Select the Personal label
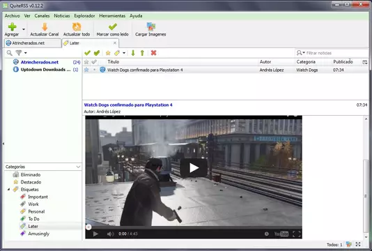The image size is (372, 251). pos(36,211)
